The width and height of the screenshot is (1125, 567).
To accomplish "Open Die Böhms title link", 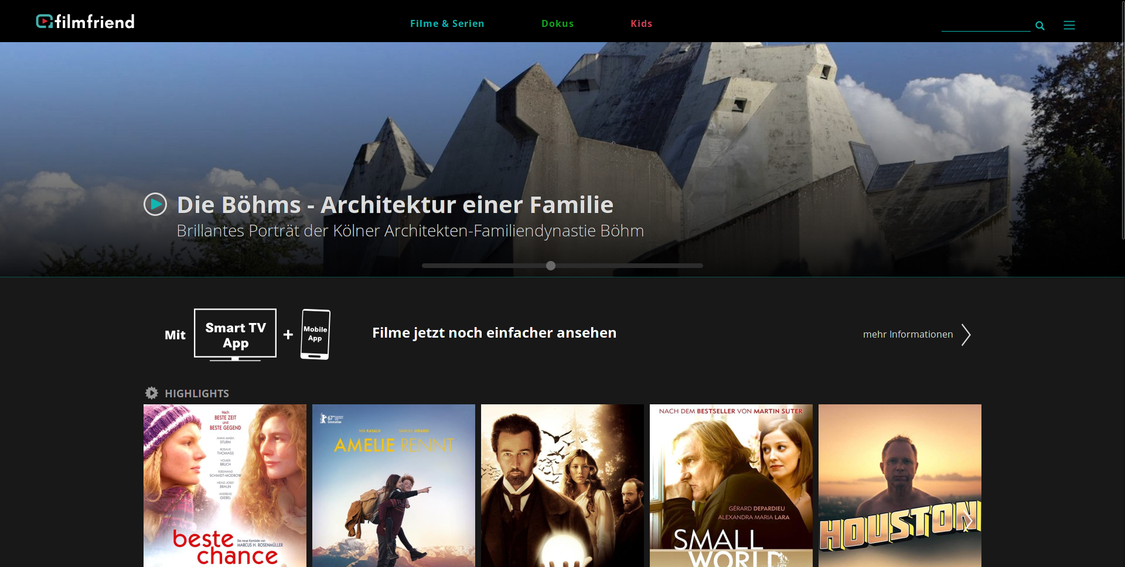I will point(396,205).
